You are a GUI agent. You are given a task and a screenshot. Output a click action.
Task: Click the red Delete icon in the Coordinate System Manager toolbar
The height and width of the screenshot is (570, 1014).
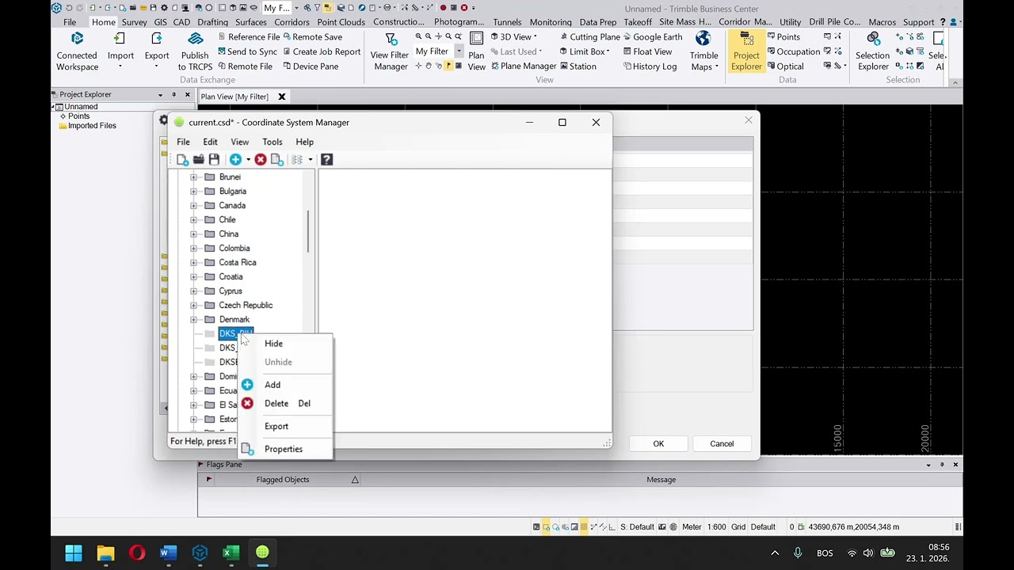pyautogui.click(x=261, y=160)
